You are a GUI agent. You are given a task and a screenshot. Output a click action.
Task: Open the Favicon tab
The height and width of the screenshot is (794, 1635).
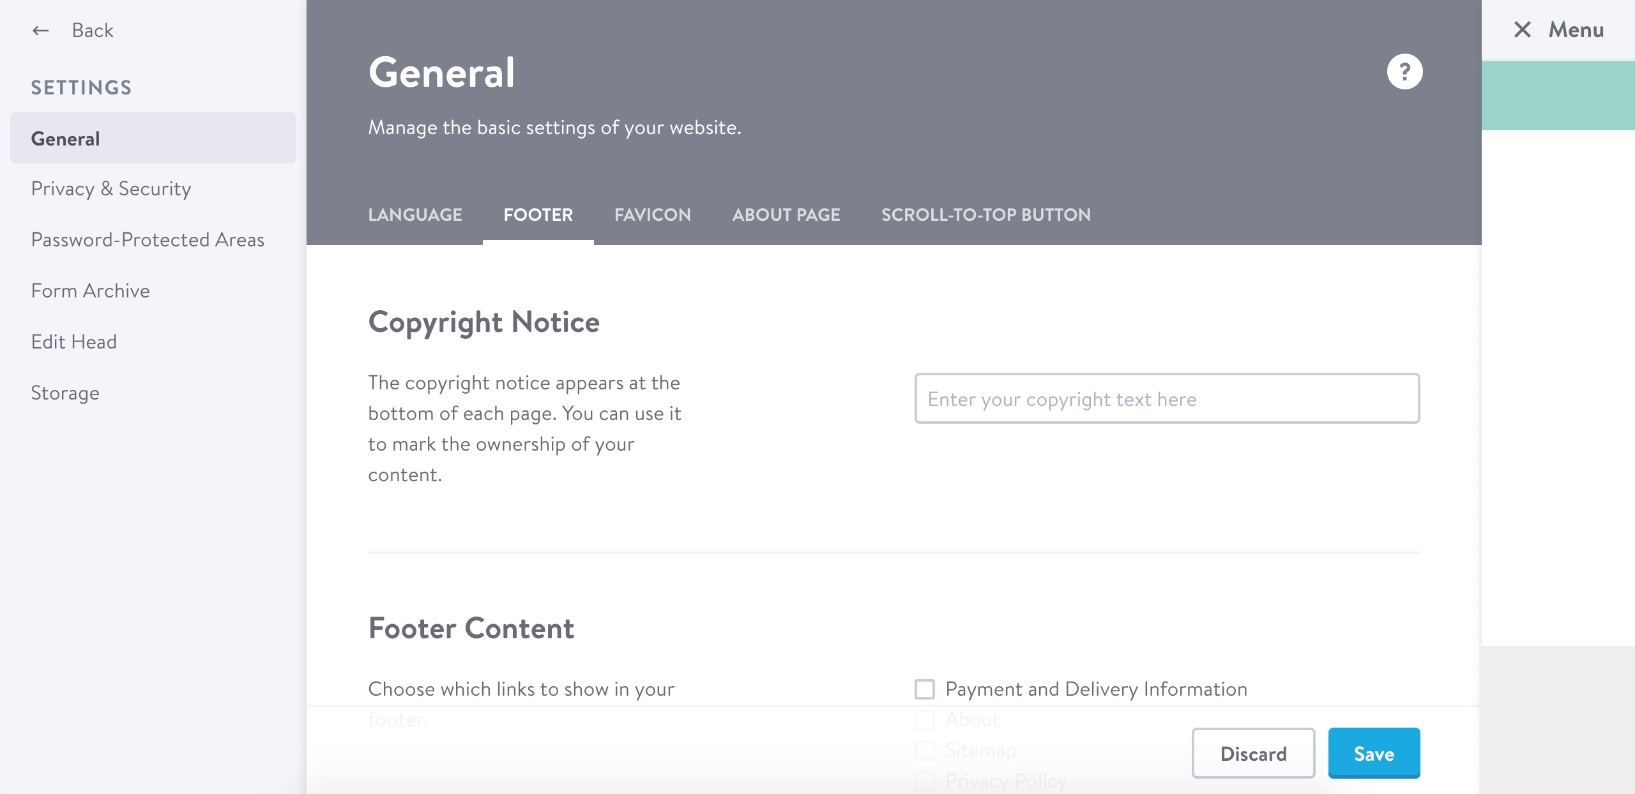(652, 214)
